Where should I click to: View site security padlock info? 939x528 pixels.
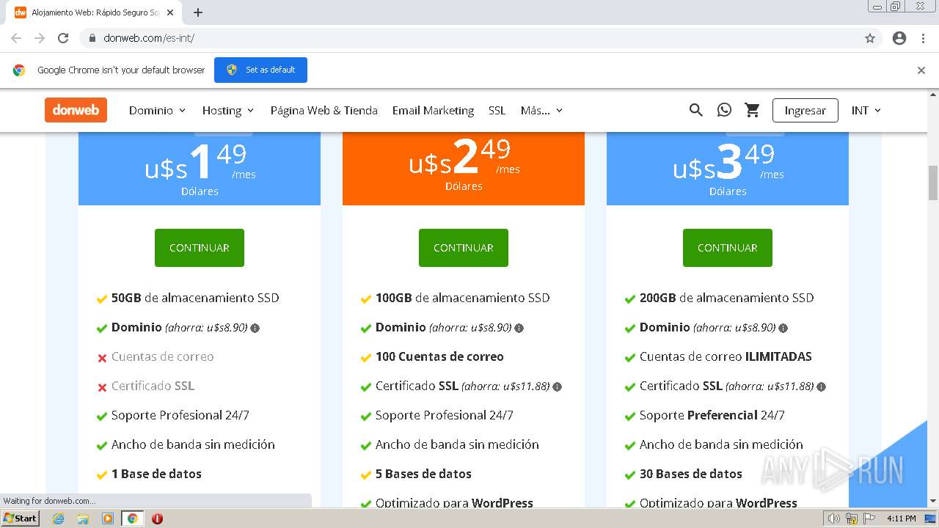click(92, 38)
